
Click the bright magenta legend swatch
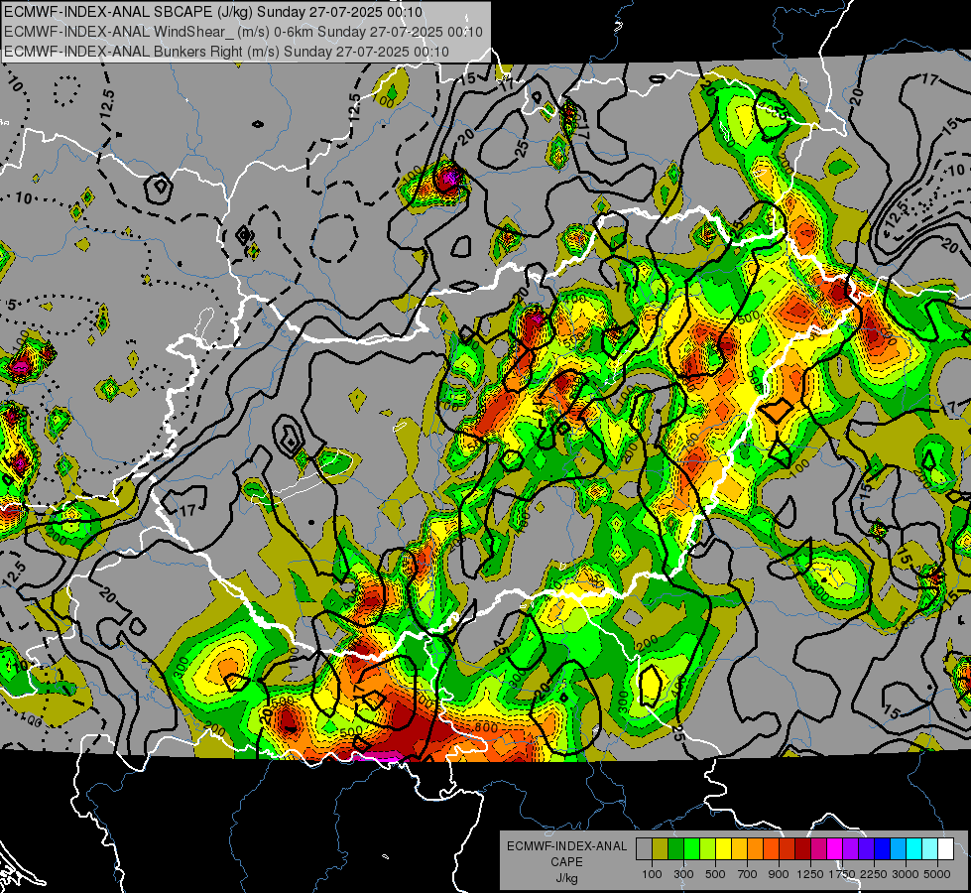[x=835, y=849]
